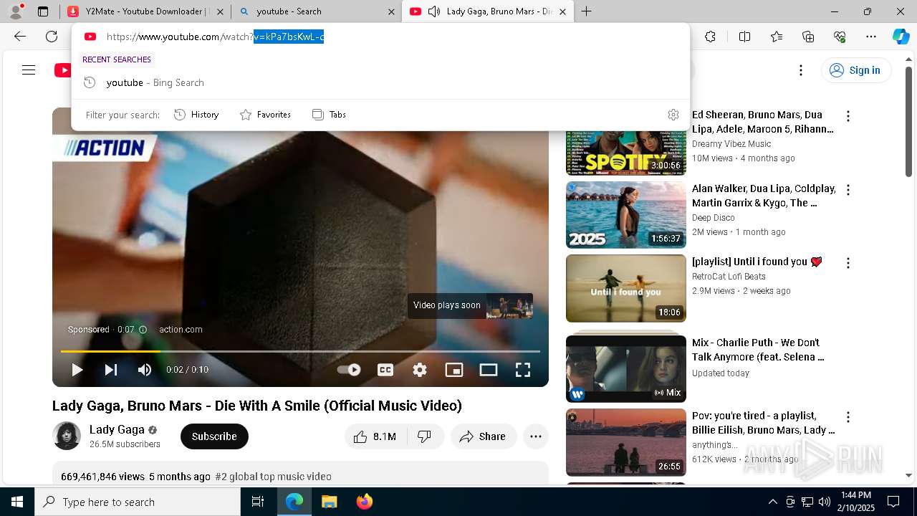The height and width of the screenshot is (516, 917).
Task: Open the Pov: you're tired video title
Action: click(x=764, y=423)
